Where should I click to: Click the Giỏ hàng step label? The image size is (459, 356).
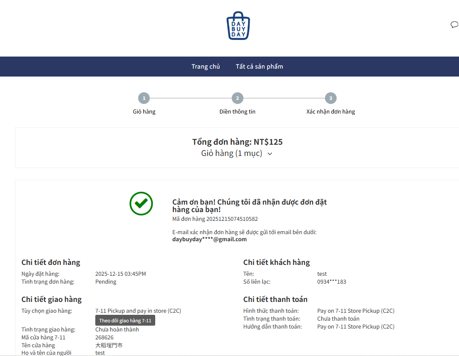pos(144,111)
